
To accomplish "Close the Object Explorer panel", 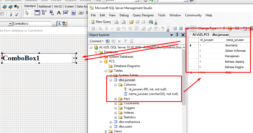I will [x=183, y=35].
